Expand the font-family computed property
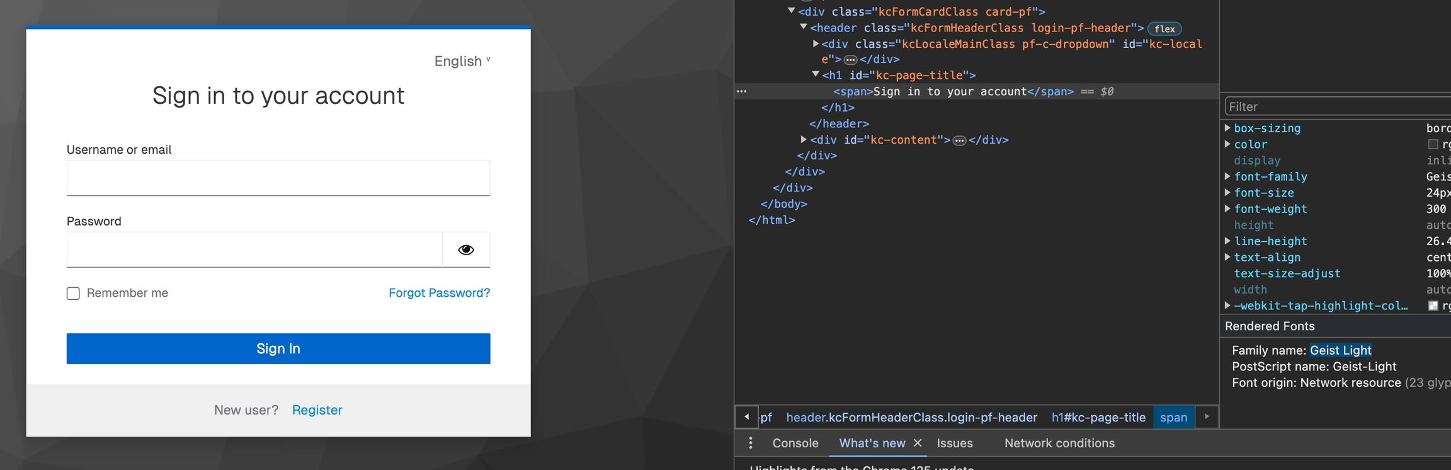The height and width of the screenshot is (470, 1451). coord(1227,176)
